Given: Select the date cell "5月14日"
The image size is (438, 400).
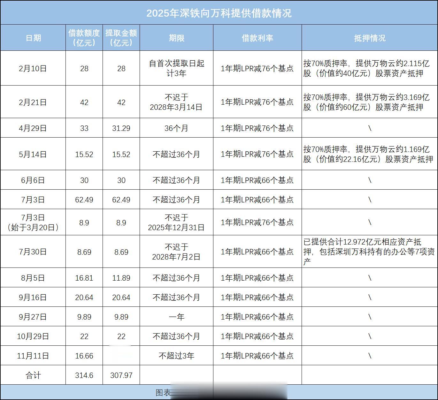Looking at the screenshot, I should point(33,154).
